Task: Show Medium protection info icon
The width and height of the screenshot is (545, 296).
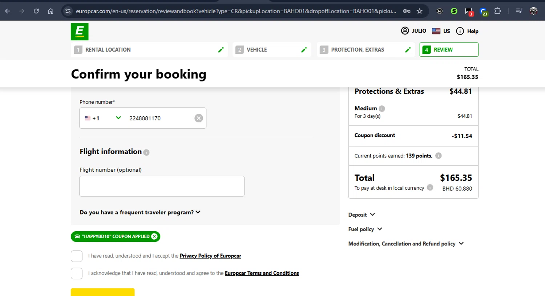Action: pos(382,108)
